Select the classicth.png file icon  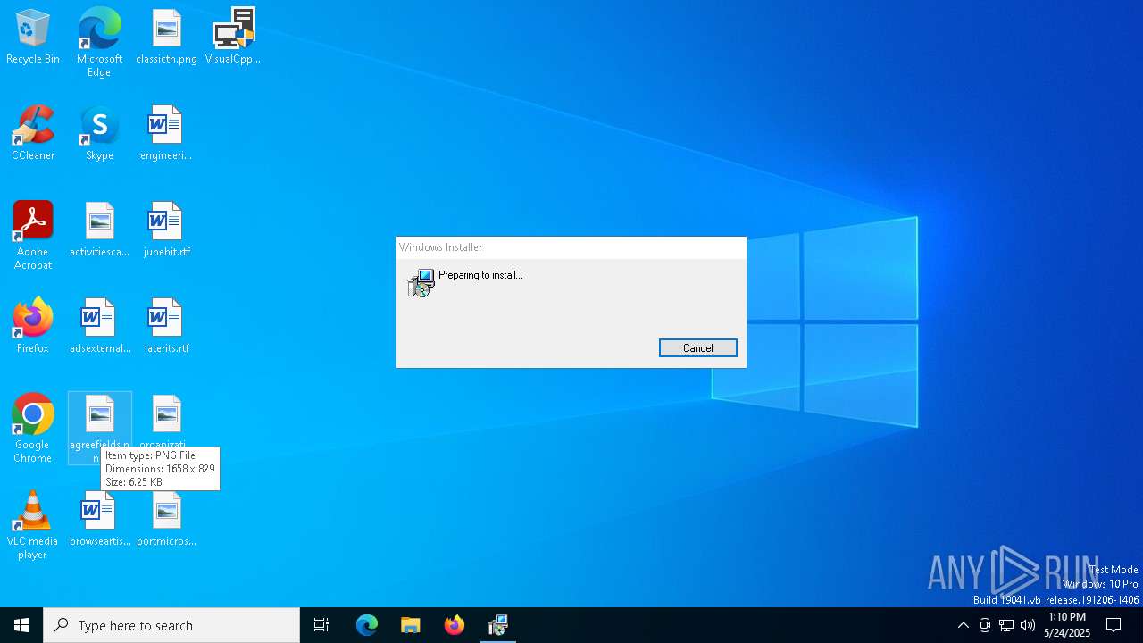pos(166,38)
